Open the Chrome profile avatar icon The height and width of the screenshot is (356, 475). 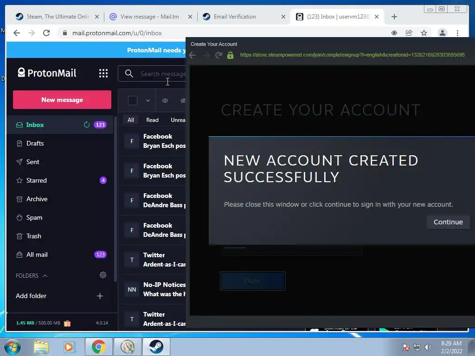pos(442,33)
